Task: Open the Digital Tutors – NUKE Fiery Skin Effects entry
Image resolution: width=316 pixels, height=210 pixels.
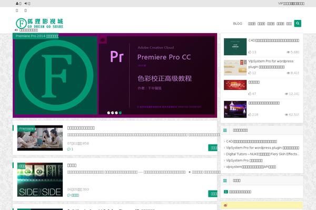Action: (262, 154)
